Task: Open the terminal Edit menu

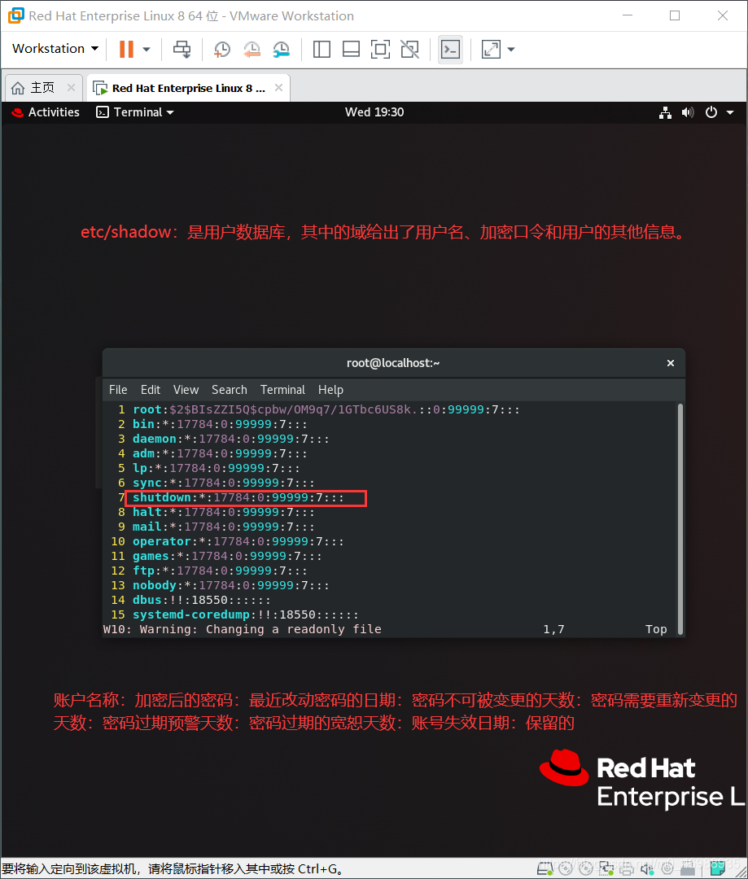Action: (x=151, y=390)
